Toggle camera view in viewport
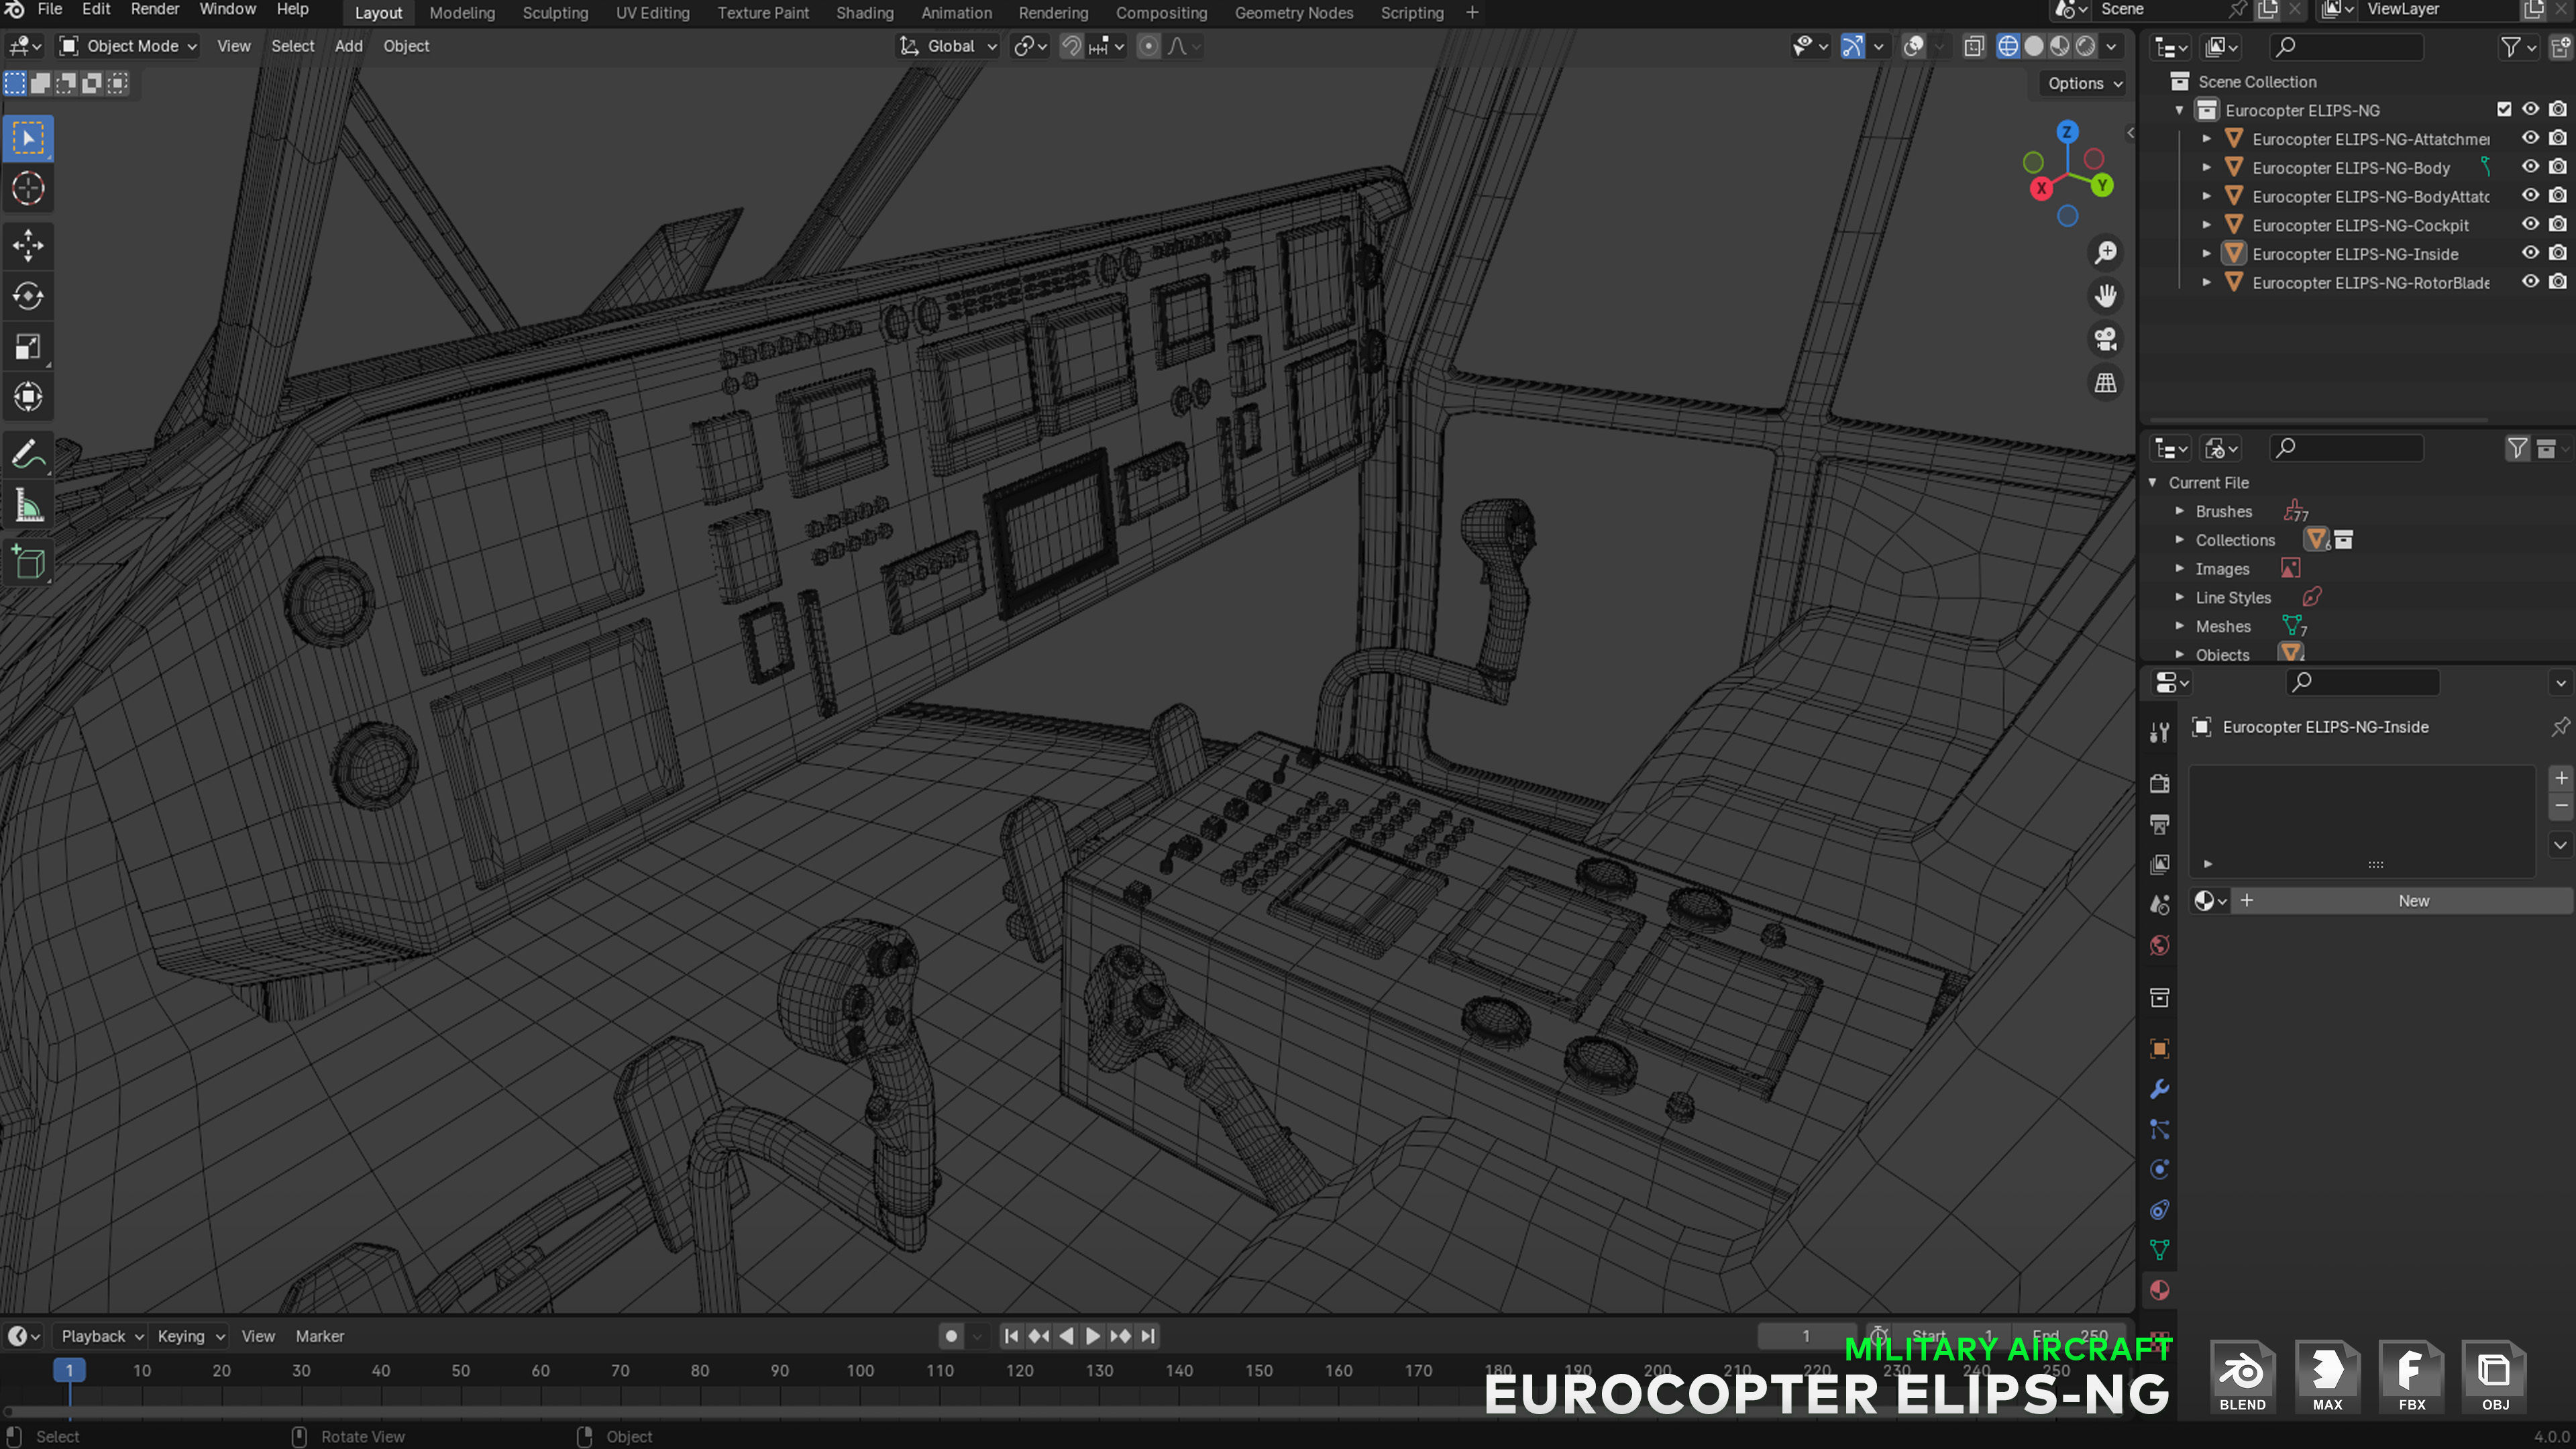 [2105, 339]
